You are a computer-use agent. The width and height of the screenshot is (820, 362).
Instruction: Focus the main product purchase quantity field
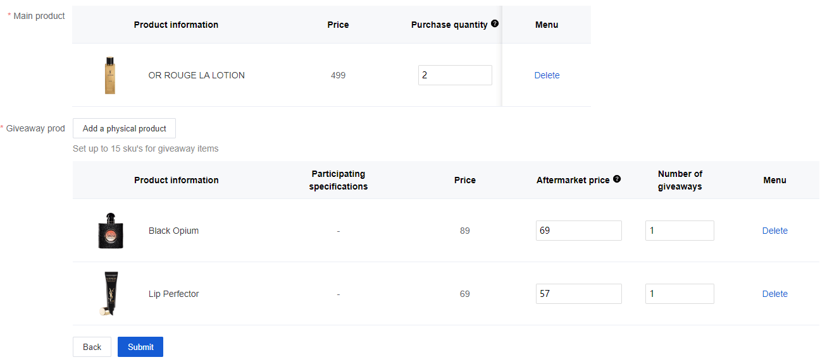455,75
